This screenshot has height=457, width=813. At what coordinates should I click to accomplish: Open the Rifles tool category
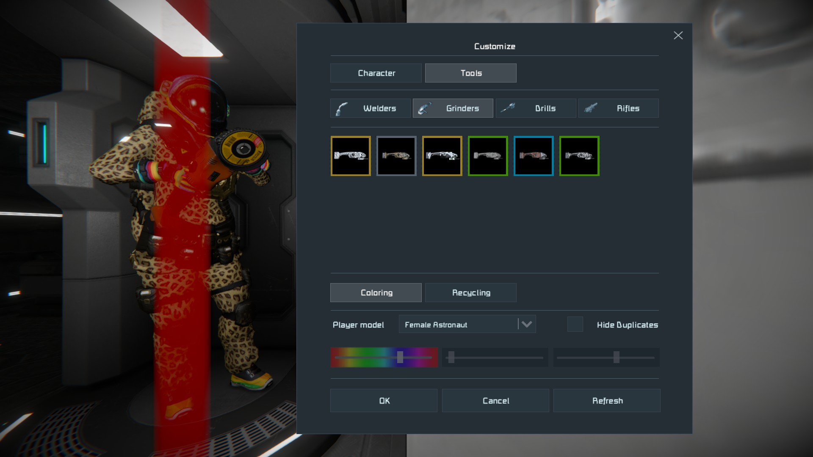pyautogui.click(x=618, y=108)
